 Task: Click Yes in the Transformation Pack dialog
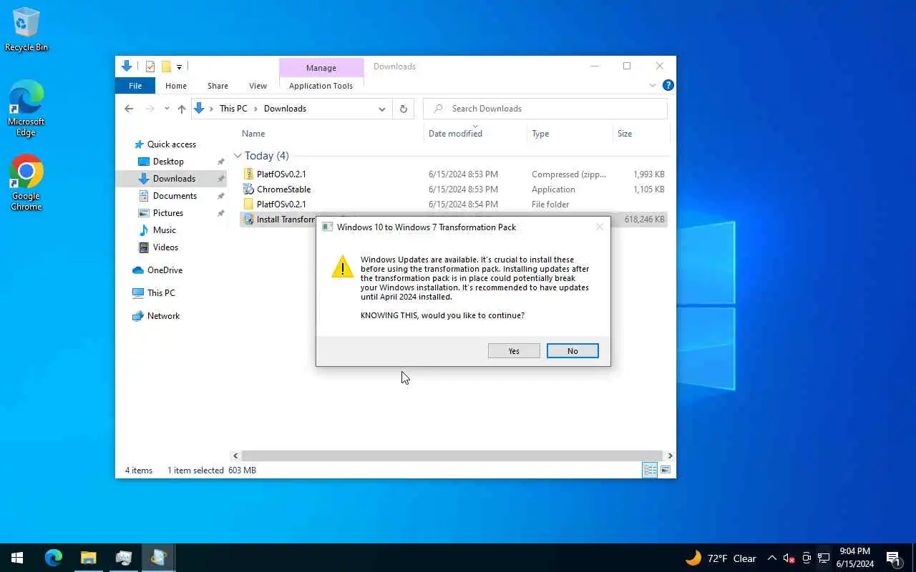pos(514,351)
